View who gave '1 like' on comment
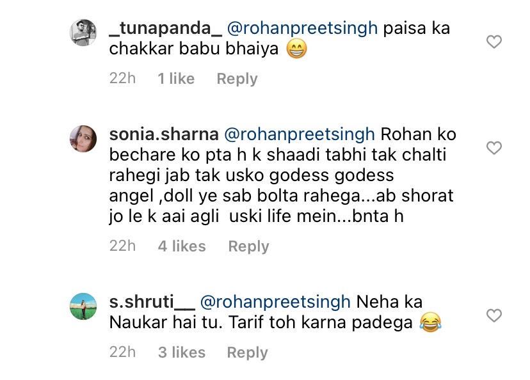Screen dimensions: 530x380 pyautogui.click(x=176, y=79)
